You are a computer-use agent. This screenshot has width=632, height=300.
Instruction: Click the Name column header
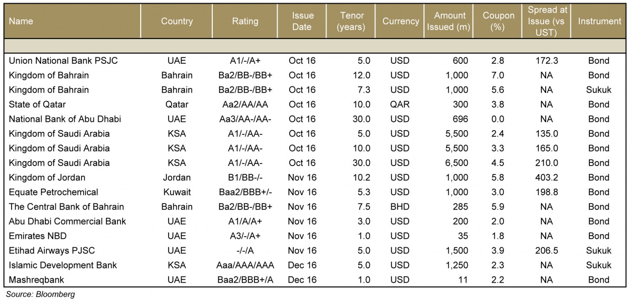tap(21, 21)
